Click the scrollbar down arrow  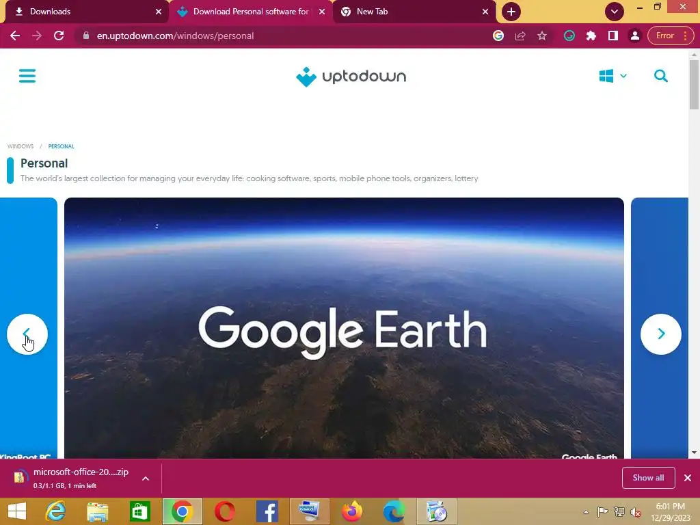point(694,453)
